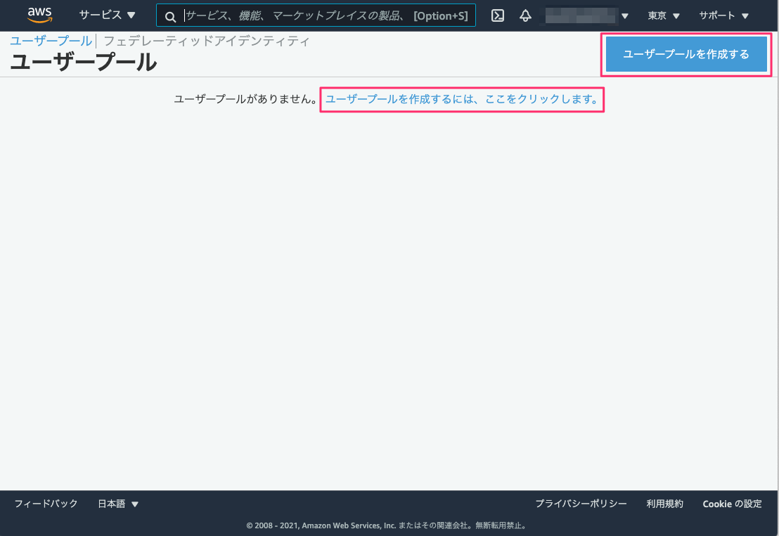
Task: Click the ユーザープールがありません message text
Action: coord(245,99)
